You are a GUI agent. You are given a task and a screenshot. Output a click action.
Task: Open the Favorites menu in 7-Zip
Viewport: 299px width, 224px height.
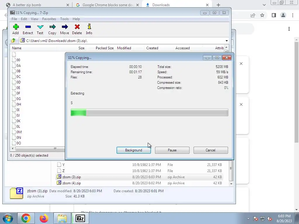49,19
